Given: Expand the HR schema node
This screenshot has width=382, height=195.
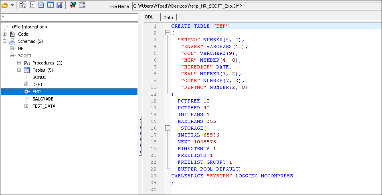Looking at the screenshot, I should (12, 48).
